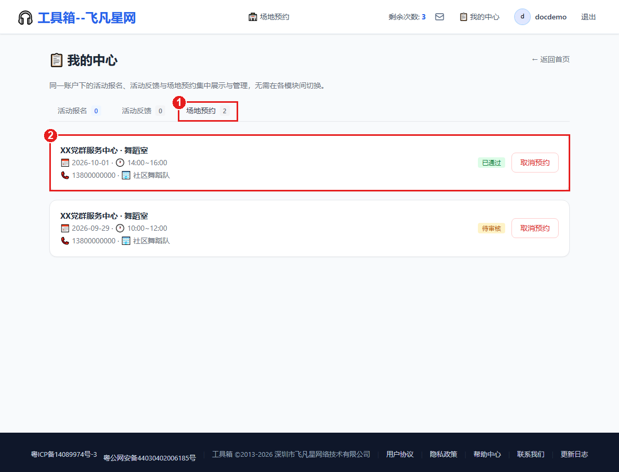Viewport: 619px width, 472px height.
Task: Open the 更新日志 footer link
Action: coord(574,454)
